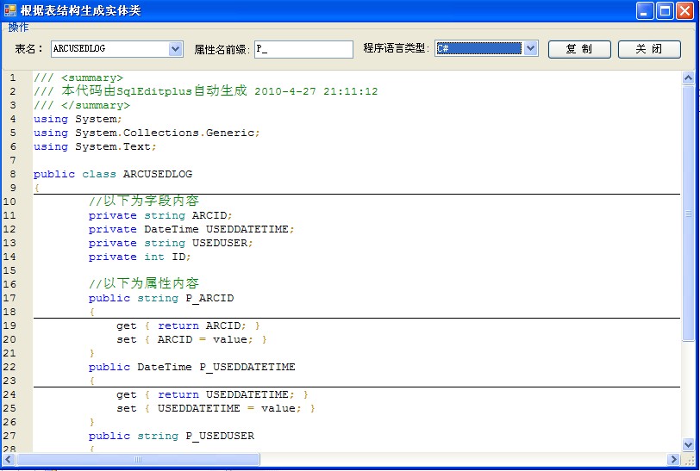Click the 属性名前缀 label
700x471 pixels.
[x=222, y=49]
